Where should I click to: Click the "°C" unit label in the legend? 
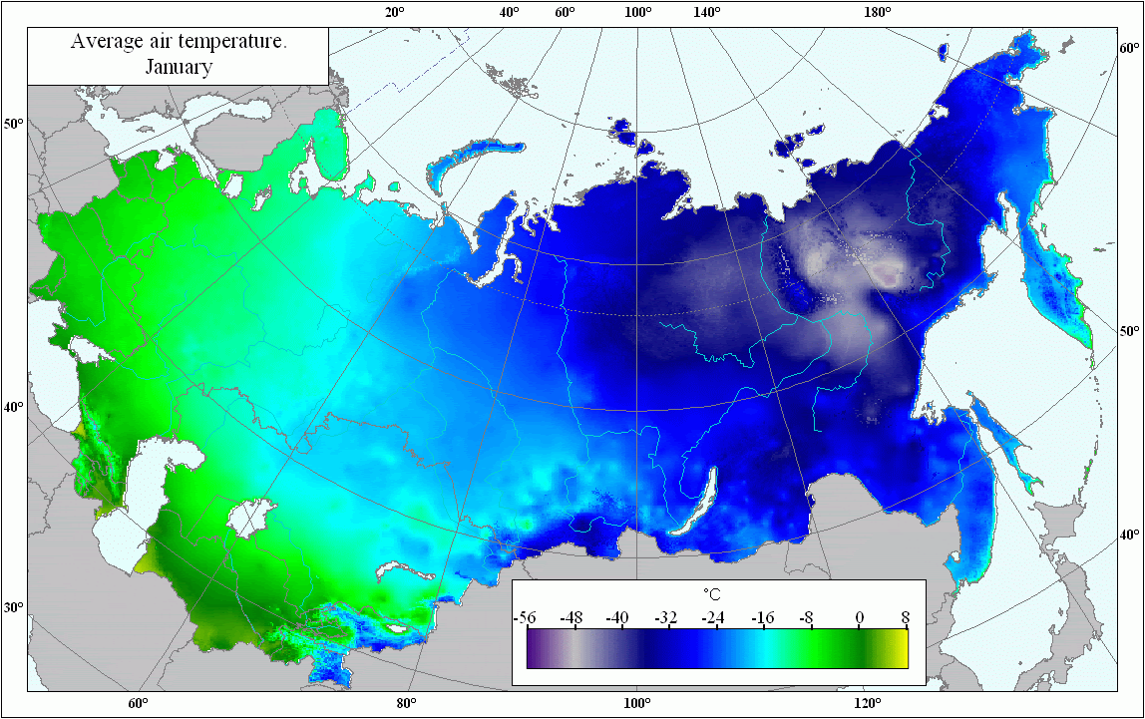click(x=711, y=595)
